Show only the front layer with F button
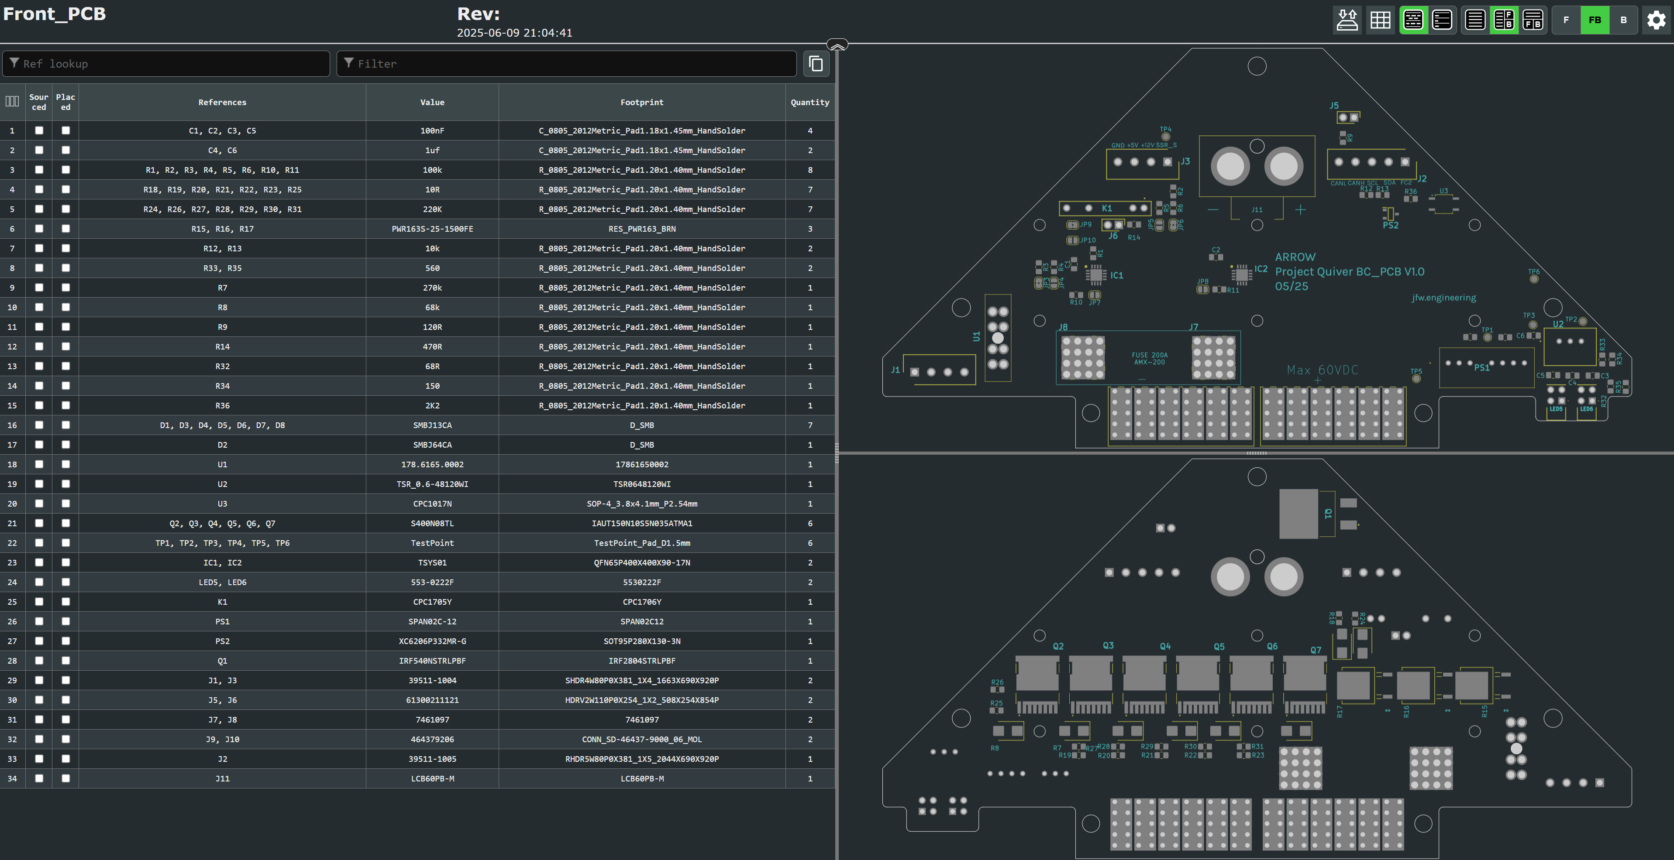The width and height of the screenshot is (1674, 860). click(1565, 20)
